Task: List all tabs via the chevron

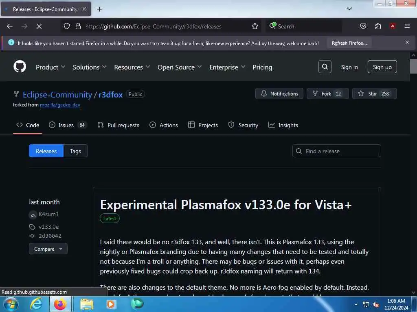Action: click(349, 9)
